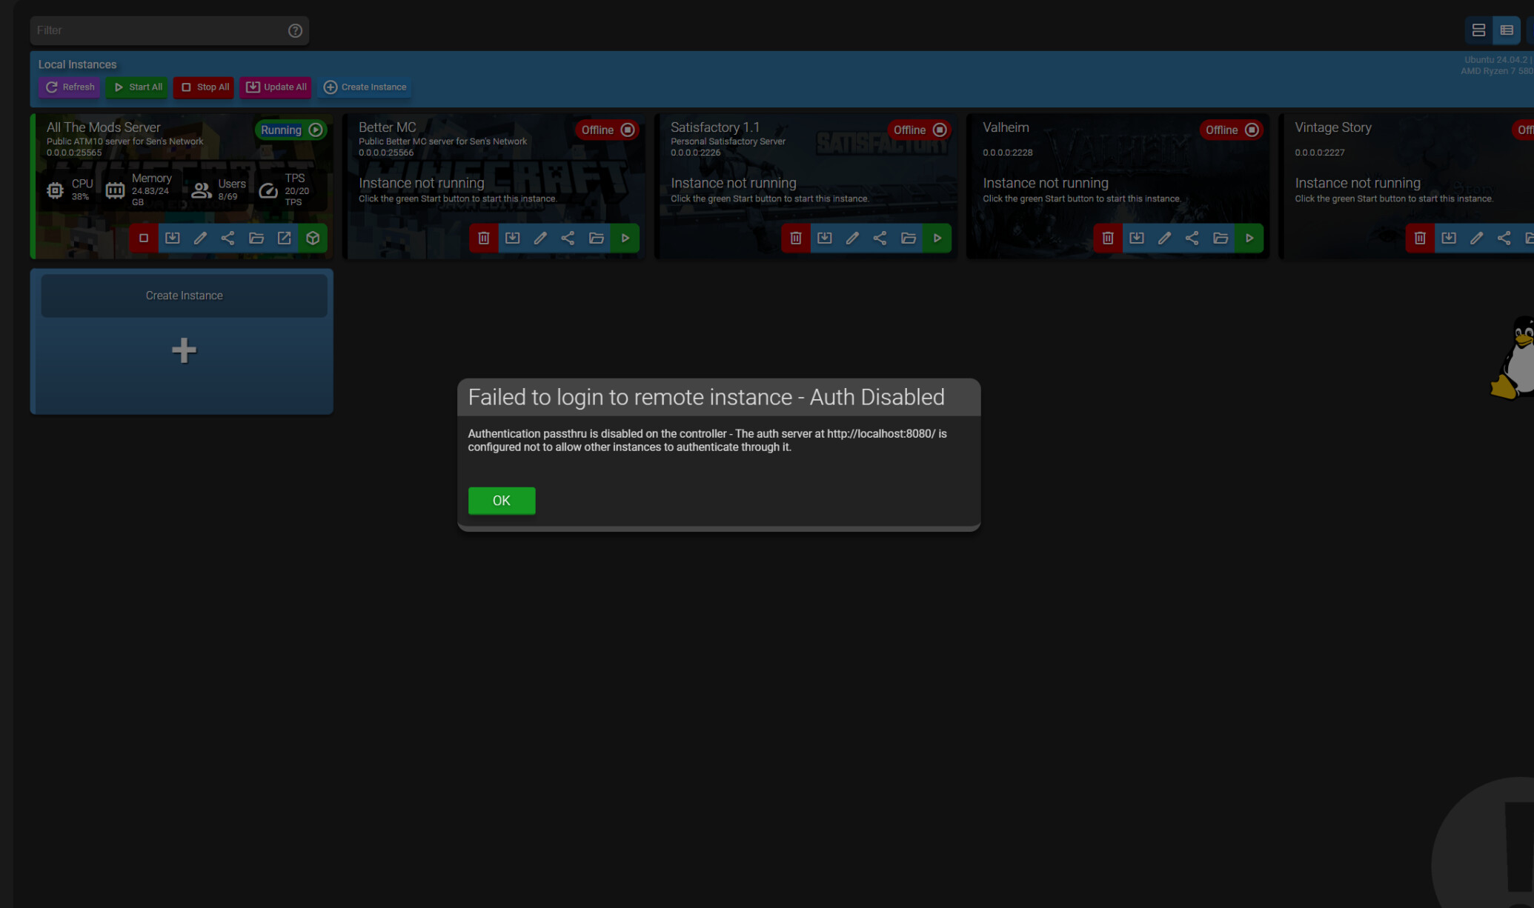Screen dimensions: 1534x908
Task: Open the Satisfactory 1.1 folder icon
Action: pos(909,238)
